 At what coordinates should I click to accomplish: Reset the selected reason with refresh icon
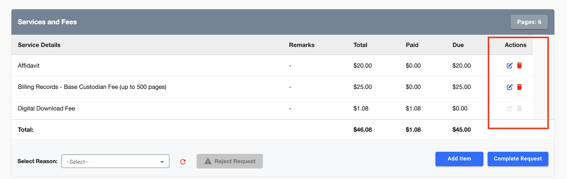pyautogui.click(x=183, y=162)
